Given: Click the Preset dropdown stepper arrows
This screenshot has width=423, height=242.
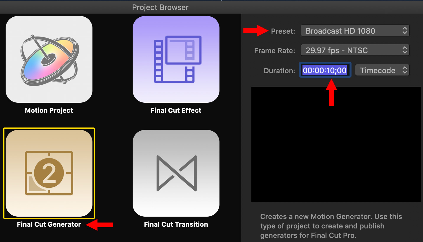Looking at the screenshot, I should [x=405, y=31].
